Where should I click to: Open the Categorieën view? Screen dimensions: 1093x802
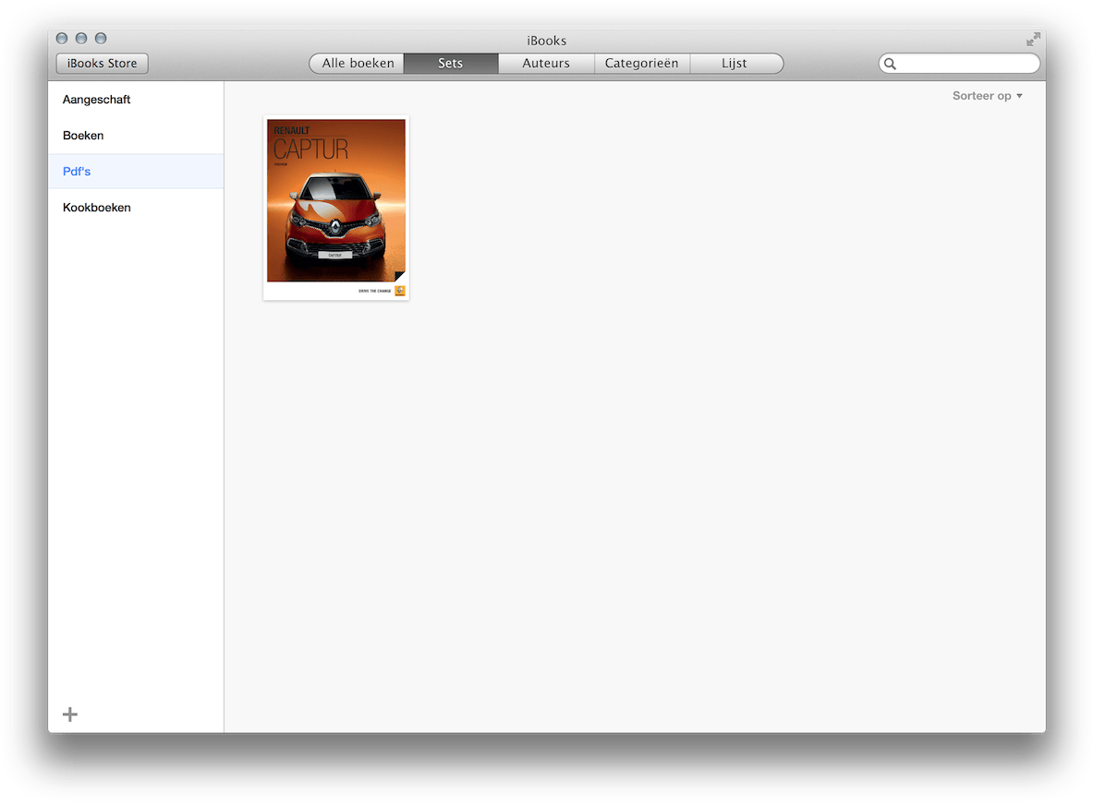641,63
